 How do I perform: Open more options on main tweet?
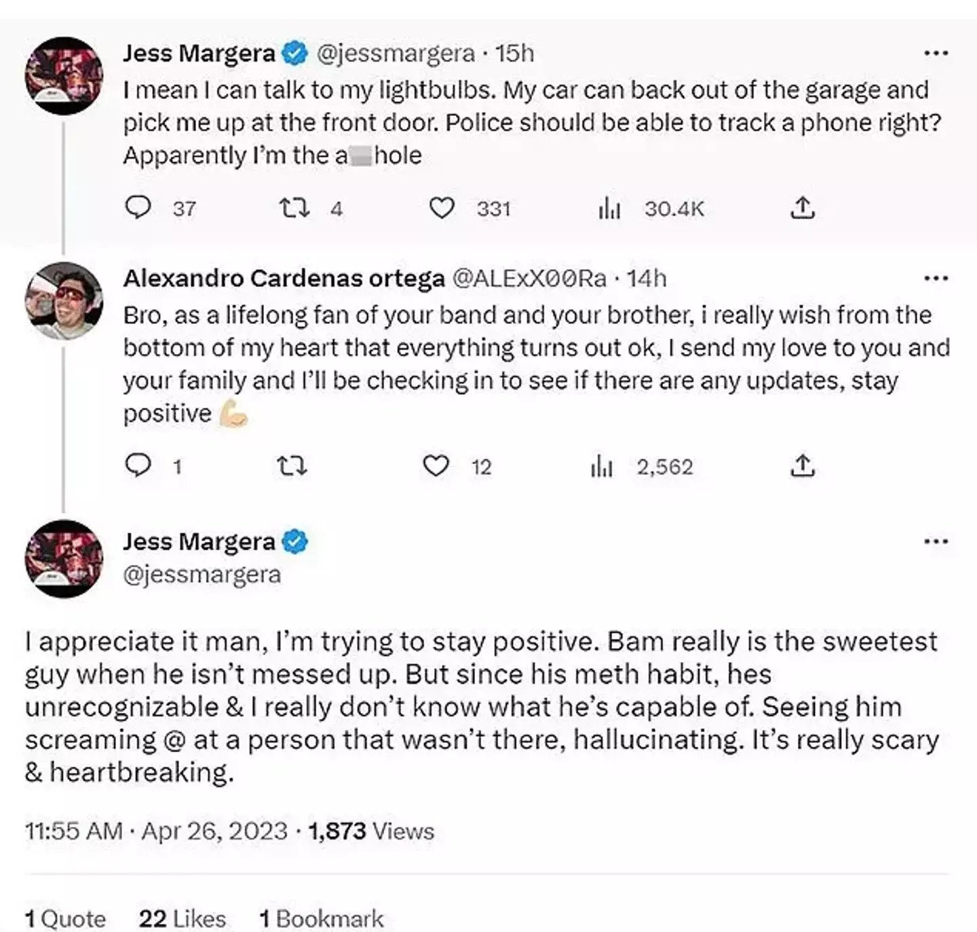pos(936,541)
